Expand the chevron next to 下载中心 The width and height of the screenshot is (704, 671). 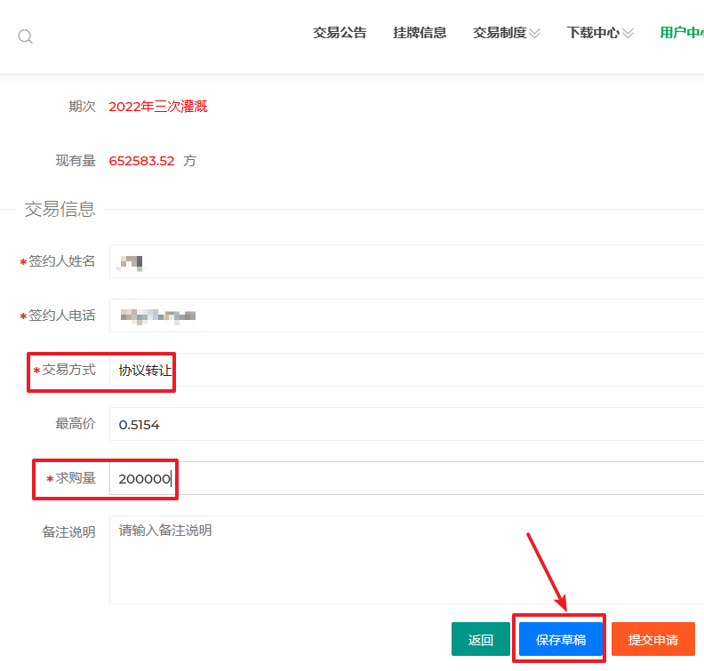628,34
